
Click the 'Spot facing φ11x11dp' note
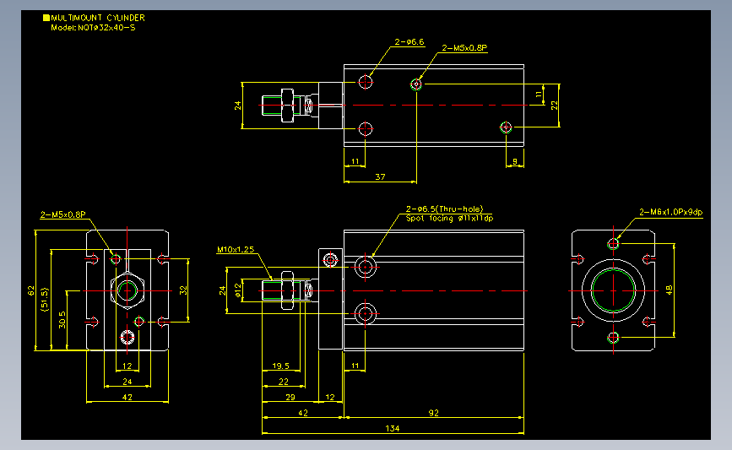pos(449,218)
